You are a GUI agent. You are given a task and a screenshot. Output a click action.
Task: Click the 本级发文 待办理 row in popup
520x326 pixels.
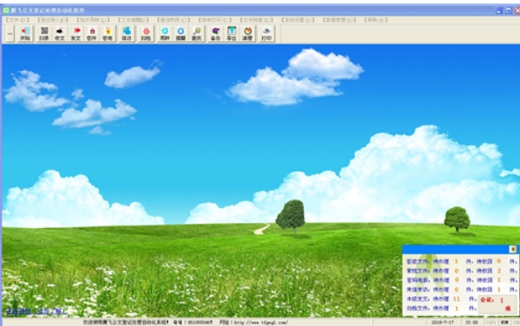click(441, 299)
